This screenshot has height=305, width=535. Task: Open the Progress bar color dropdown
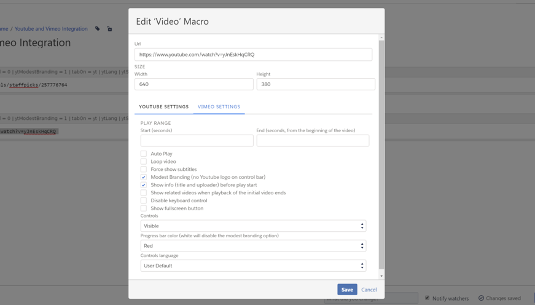point(253,246)
